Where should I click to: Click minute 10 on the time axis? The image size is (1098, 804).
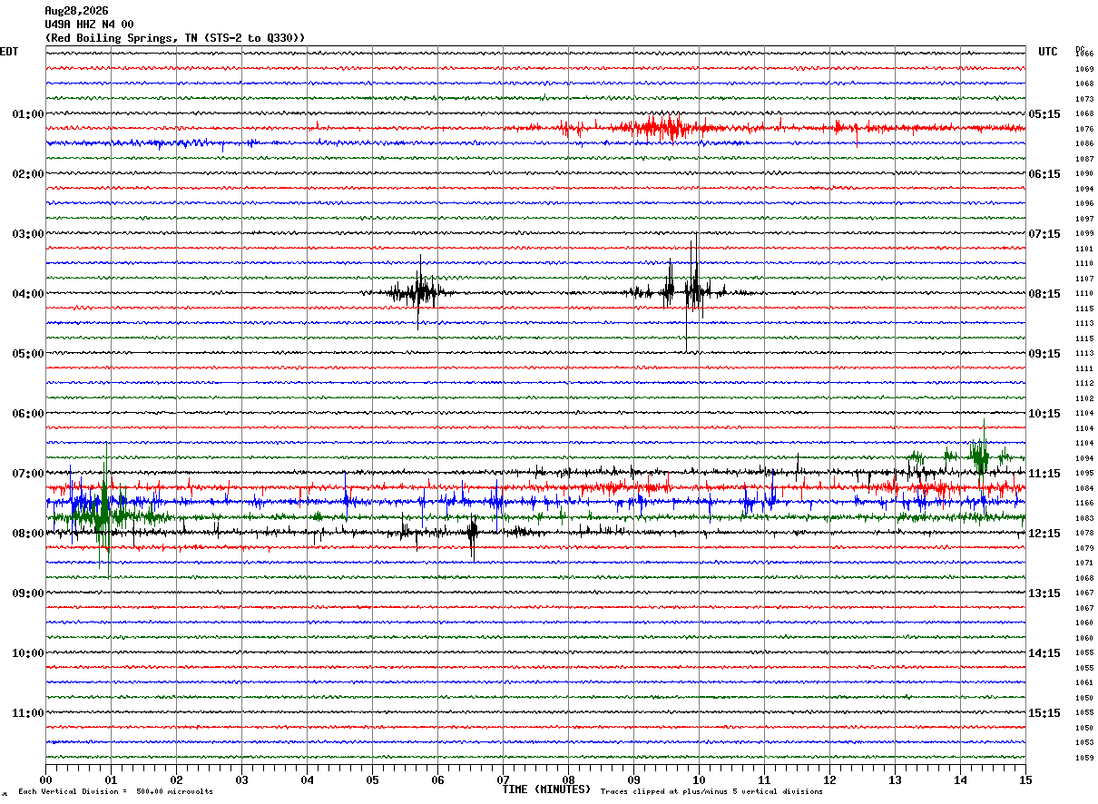pos(699,779)
